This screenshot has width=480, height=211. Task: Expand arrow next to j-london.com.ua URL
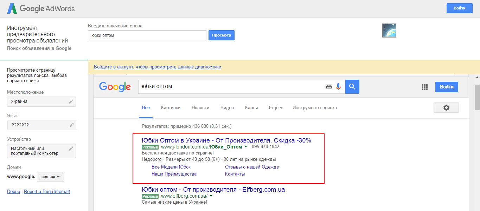(246, 147)
